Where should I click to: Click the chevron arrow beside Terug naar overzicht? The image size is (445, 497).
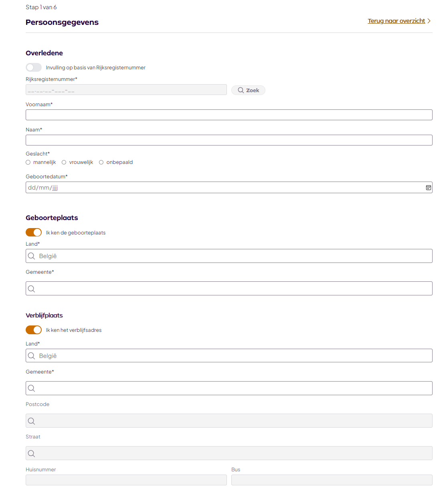(x=429, y=21)
